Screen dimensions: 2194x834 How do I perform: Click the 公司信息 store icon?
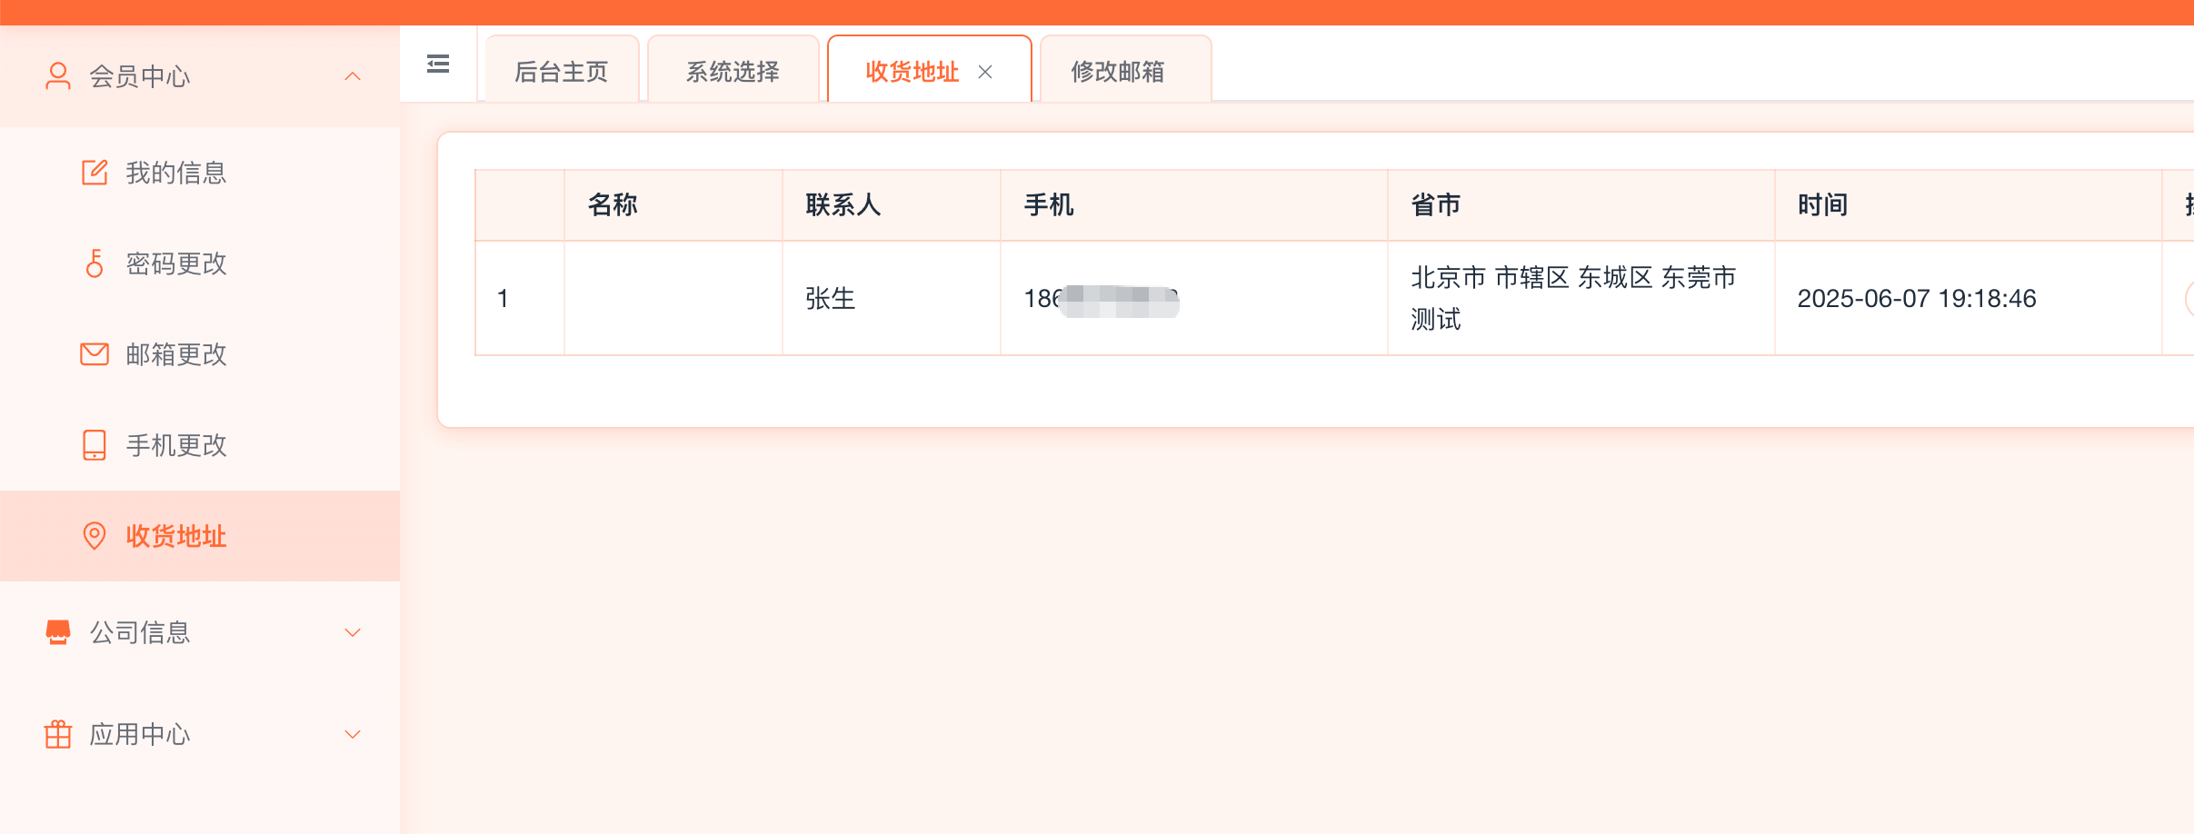coord(58,632)
